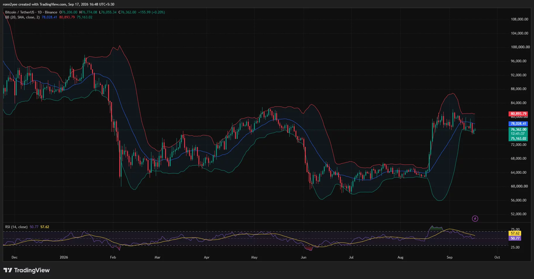The image size is (534, 279).
Task: Click the May label on the time axis
Action: [254, 257]
